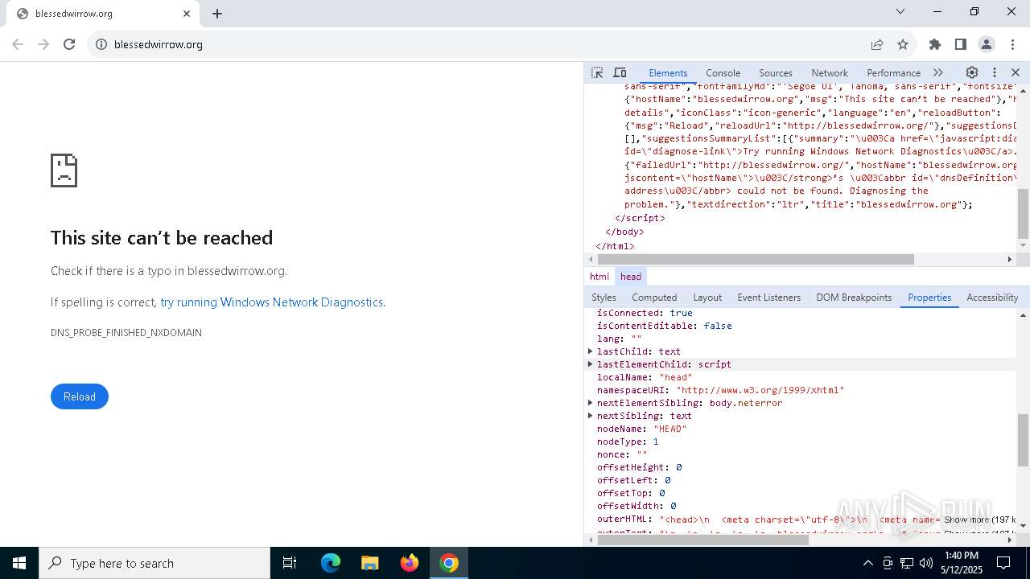This screenshot has height=579, width=1030.
Task: Expand lastChild property
Action: [590, 351]
